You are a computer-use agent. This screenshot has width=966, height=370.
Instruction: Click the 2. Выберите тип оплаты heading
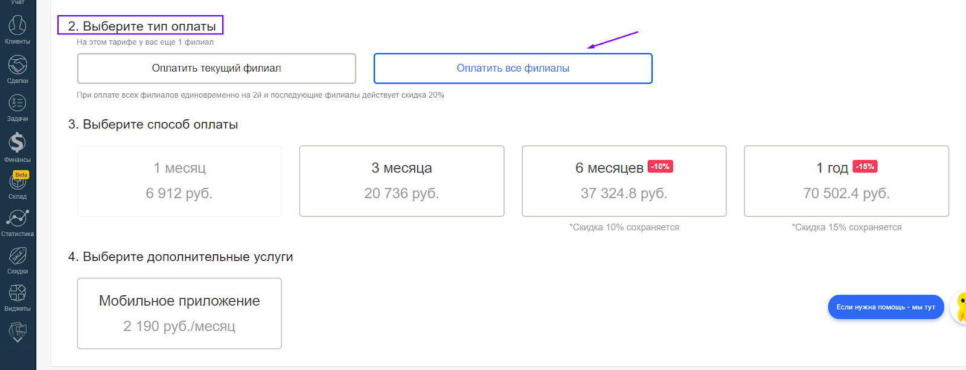(142, 27)
